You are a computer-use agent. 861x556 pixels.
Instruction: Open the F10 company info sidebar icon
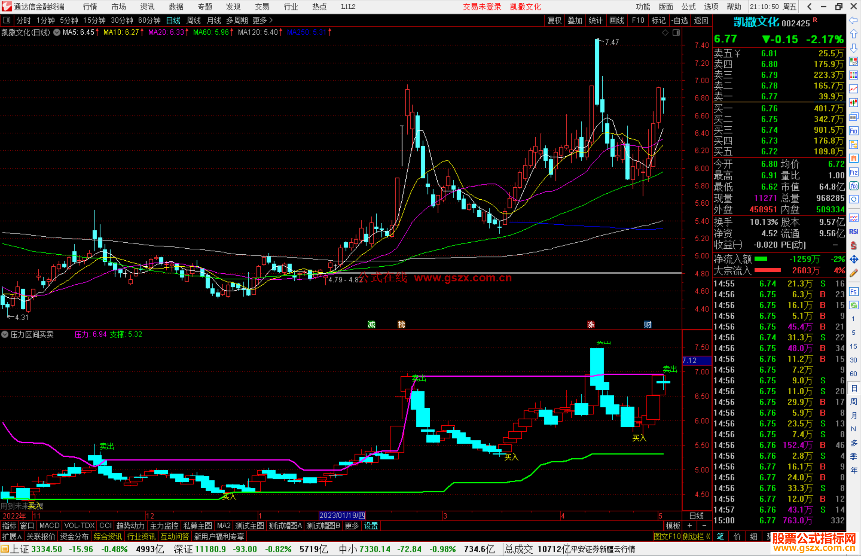coord(853,131)
